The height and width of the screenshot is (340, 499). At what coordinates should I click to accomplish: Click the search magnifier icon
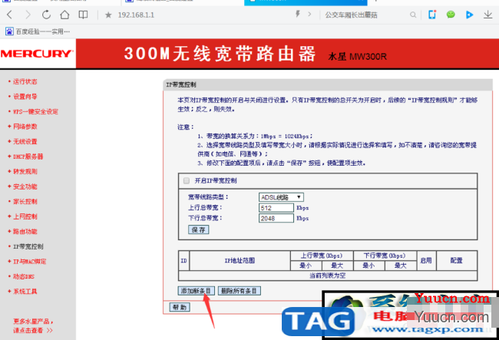point(413,15)
